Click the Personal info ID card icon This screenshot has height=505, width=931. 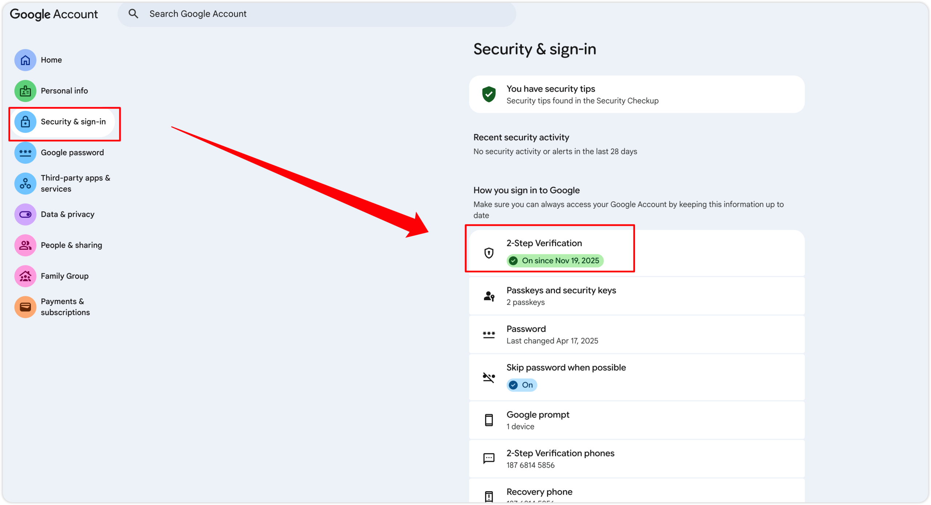25,91
